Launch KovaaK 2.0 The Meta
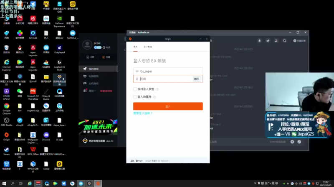 click(x=33, y=94)
